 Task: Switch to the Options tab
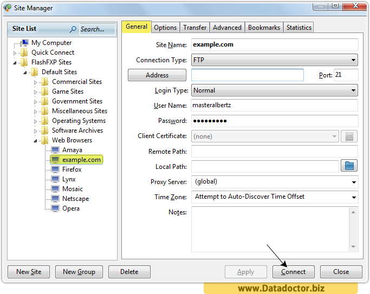click(165, 28)
